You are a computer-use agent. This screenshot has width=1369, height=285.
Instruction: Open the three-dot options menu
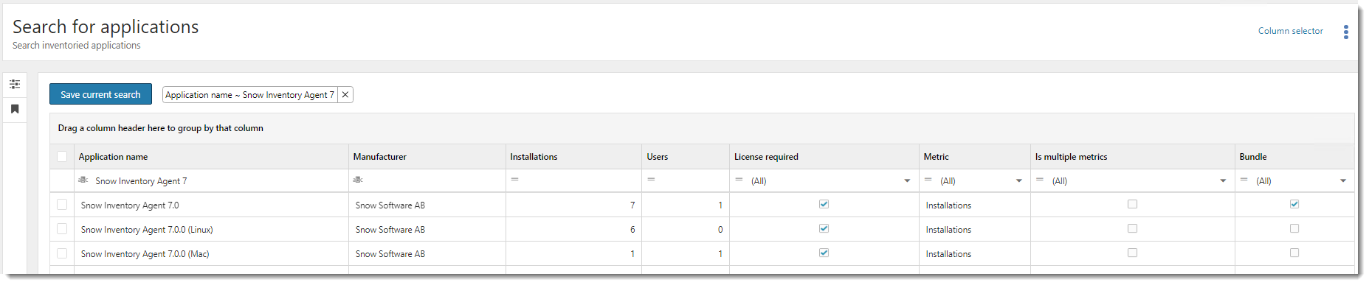[x=1346, y=32]
